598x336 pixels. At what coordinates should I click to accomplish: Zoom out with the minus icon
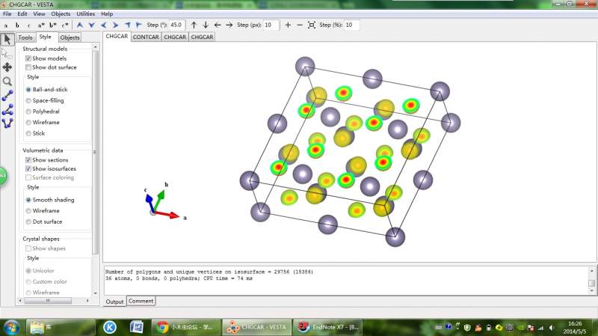point(300,25)
